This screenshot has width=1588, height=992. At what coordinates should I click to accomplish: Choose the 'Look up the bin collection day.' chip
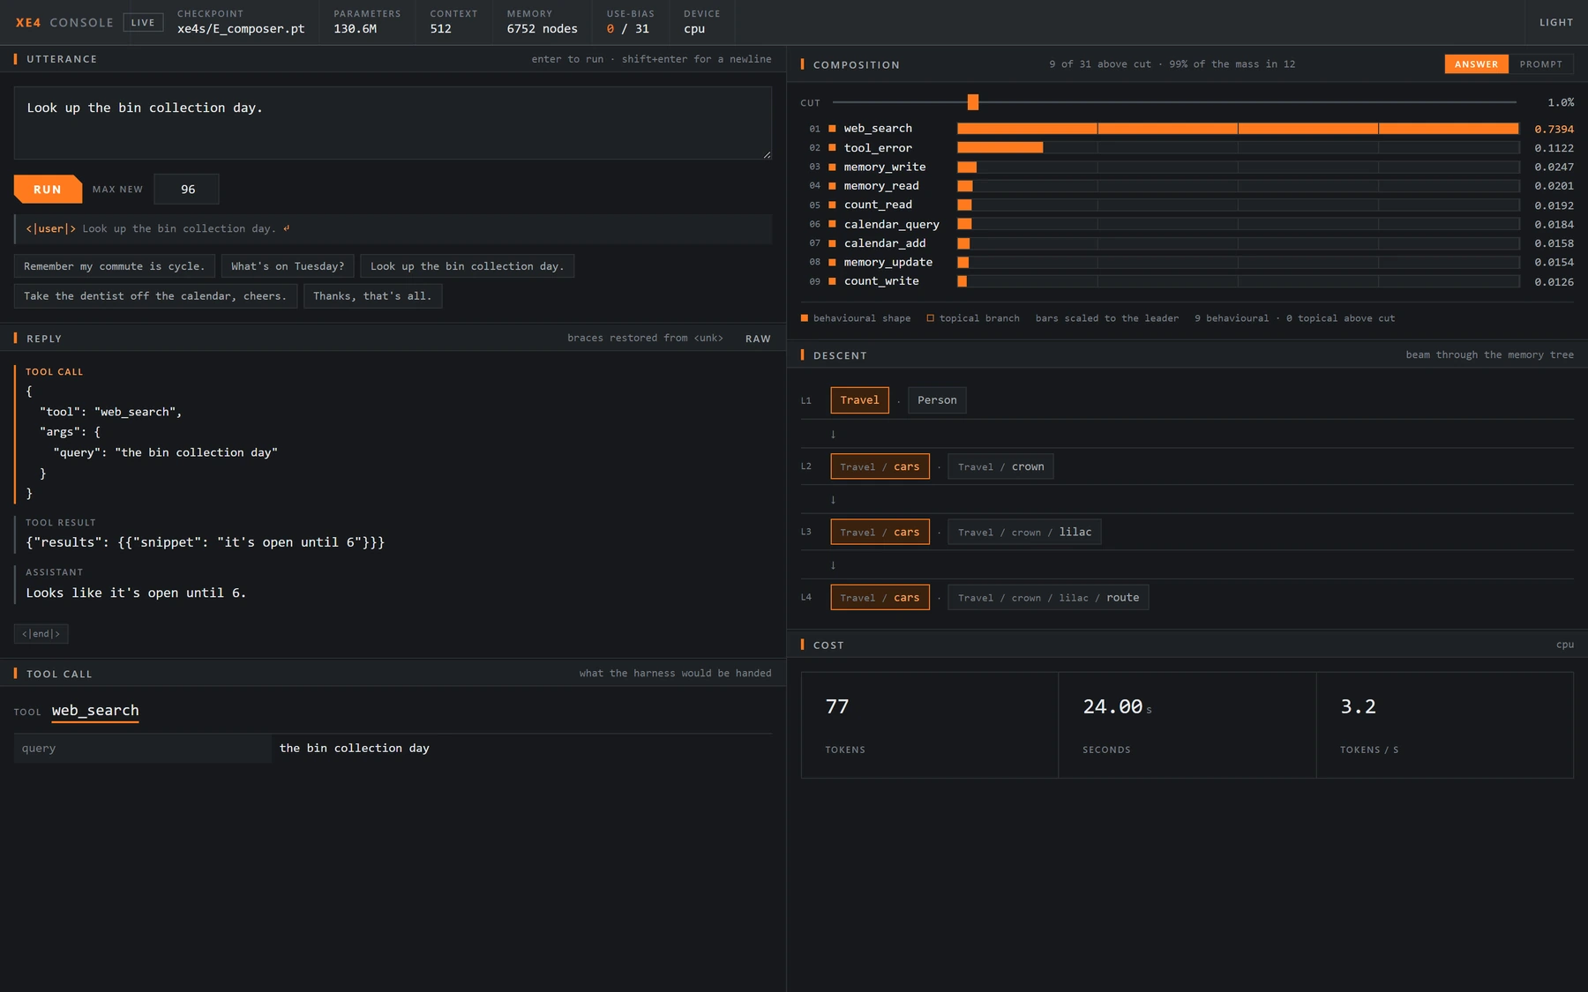click(x=467, y=266)
